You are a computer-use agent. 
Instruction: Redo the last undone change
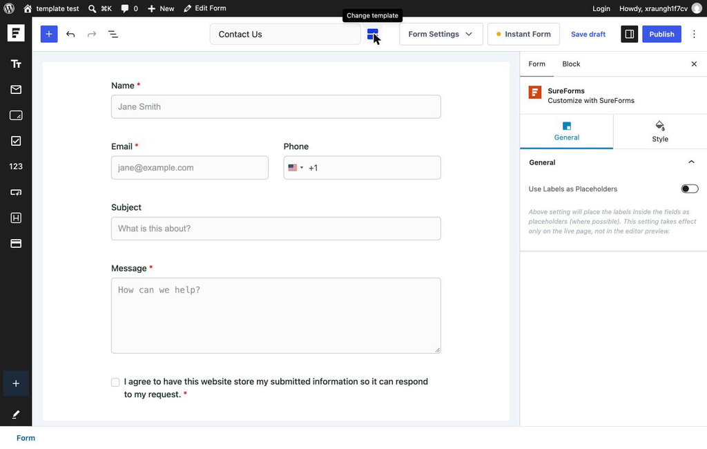click(x=92, y=35)
